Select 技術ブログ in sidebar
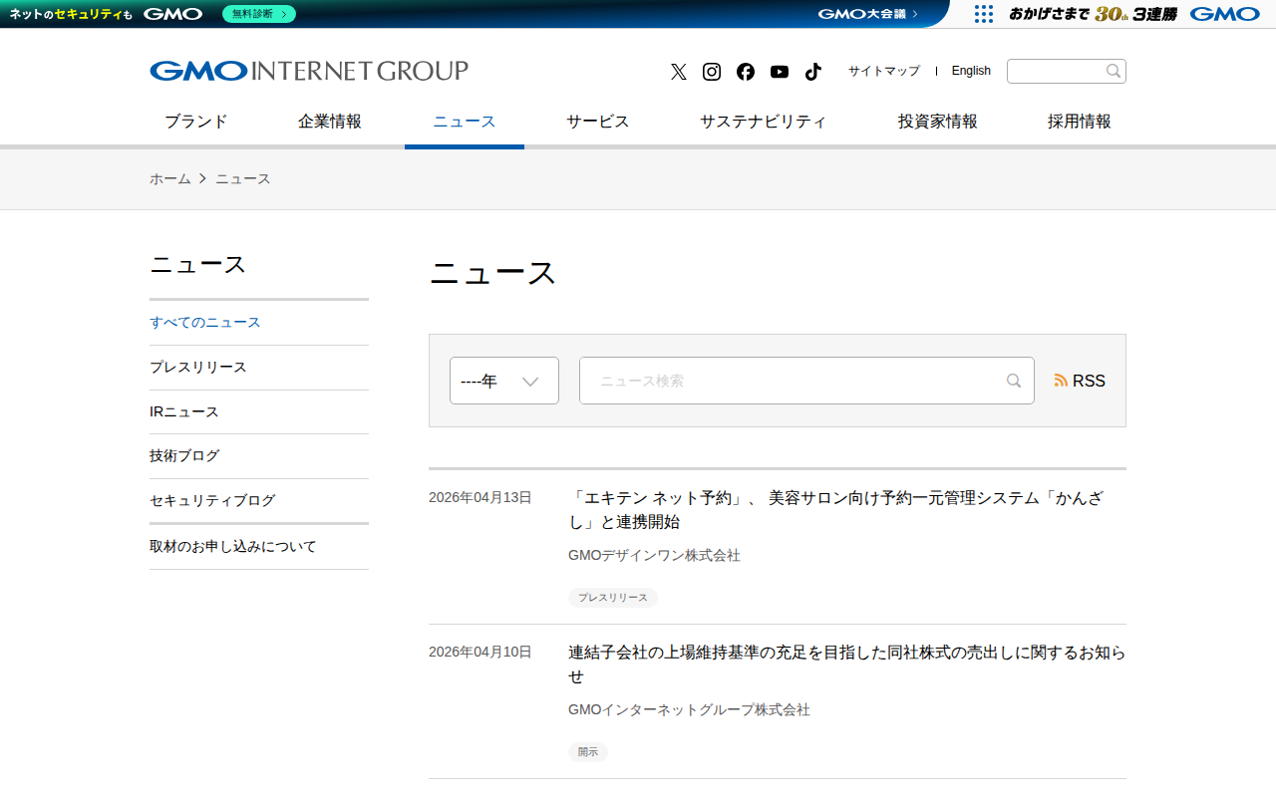This screenshot has width=1276, height=797. (259, 456)
